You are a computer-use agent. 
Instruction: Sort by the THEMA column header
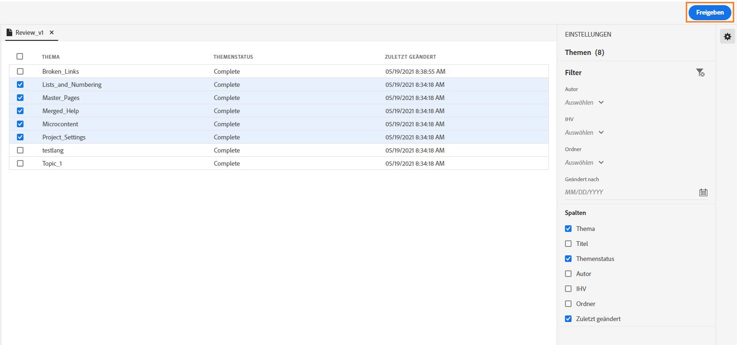(51, 57)
